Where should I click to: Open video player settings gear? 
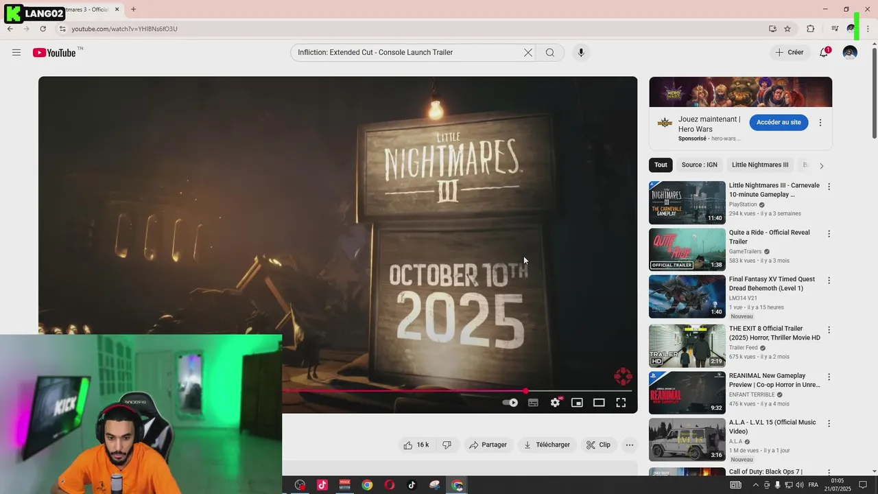pyautogui.click(x=555, y=403)
